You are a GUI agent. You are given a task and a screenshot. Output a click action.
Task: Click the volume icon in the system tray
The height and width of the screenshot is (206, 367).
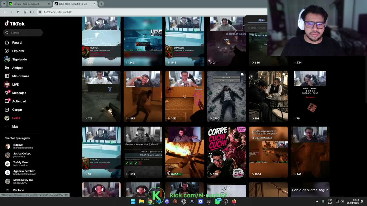point(342,201)
